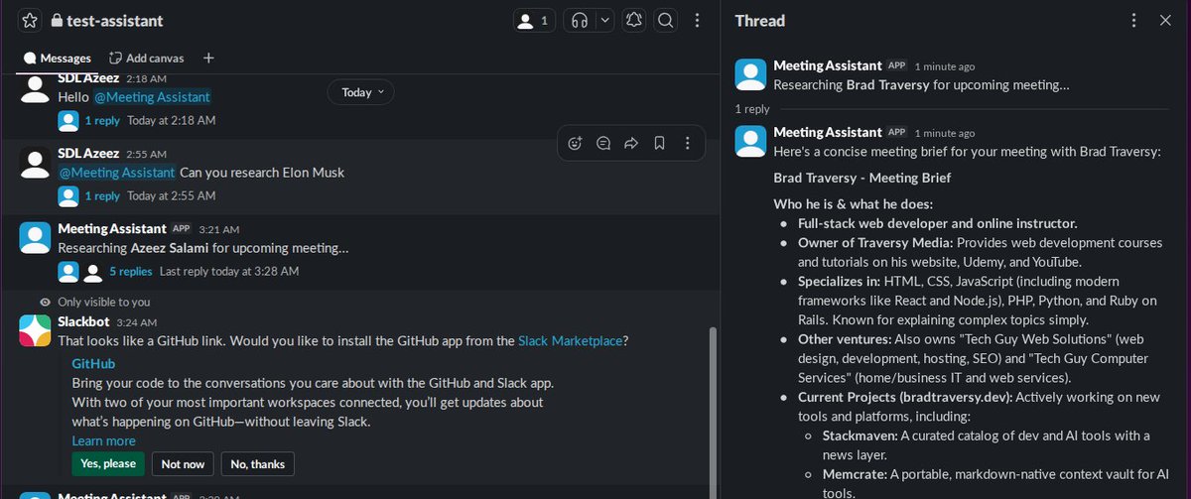Open channel notification bell settings
1191x499 pixels.
pyautogui.click(x=635, y=20)
